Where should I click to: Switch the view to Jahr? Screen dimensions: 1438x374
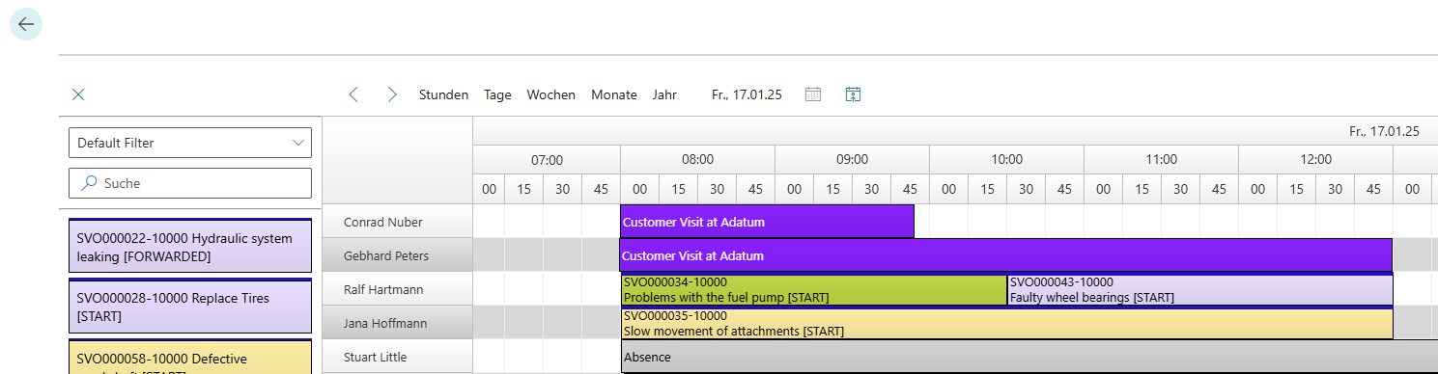tap(664, 94)
